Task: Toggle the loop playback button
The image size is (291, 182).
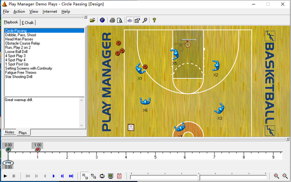Action: coord(102,176)
